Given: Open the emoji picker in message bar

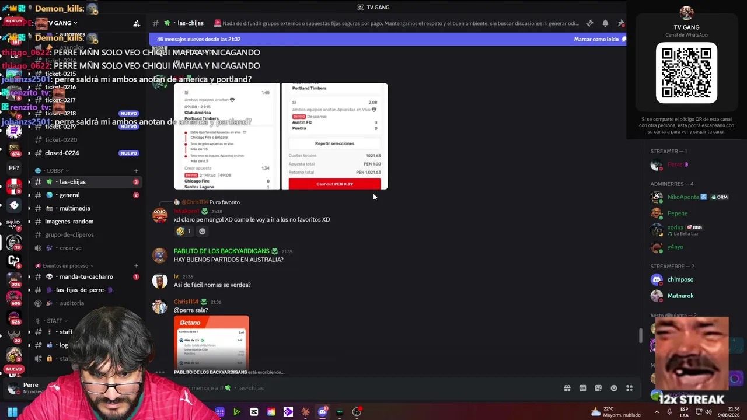Looking at the screenshot, I should click(614, 388).
